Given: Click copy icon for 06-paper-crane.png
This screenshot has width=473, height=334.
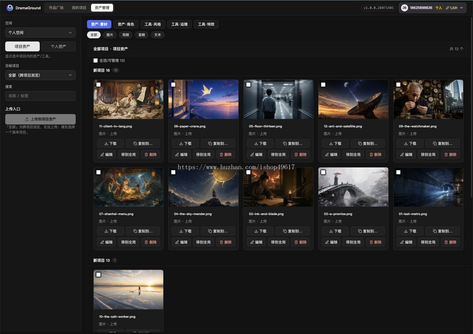Looking at the screenshot, I should pos(210,144).
